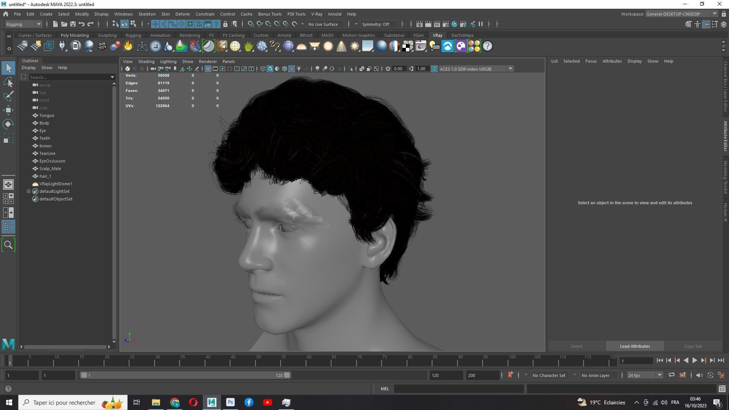Image resolution: width=729 pixels, height=410 pixels.
Task: Switch to the XGen shelf tab
Action: coord(418,35)
